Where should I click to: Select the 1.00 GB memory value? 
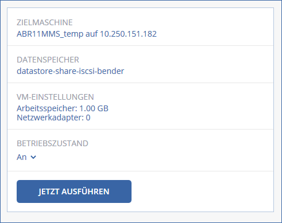[94, 108]
